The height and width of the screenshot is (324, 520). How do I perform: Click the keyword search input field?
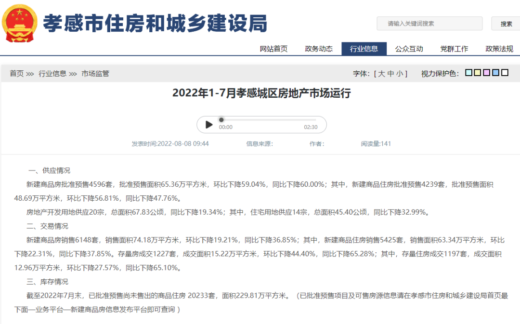coord(429,24)
